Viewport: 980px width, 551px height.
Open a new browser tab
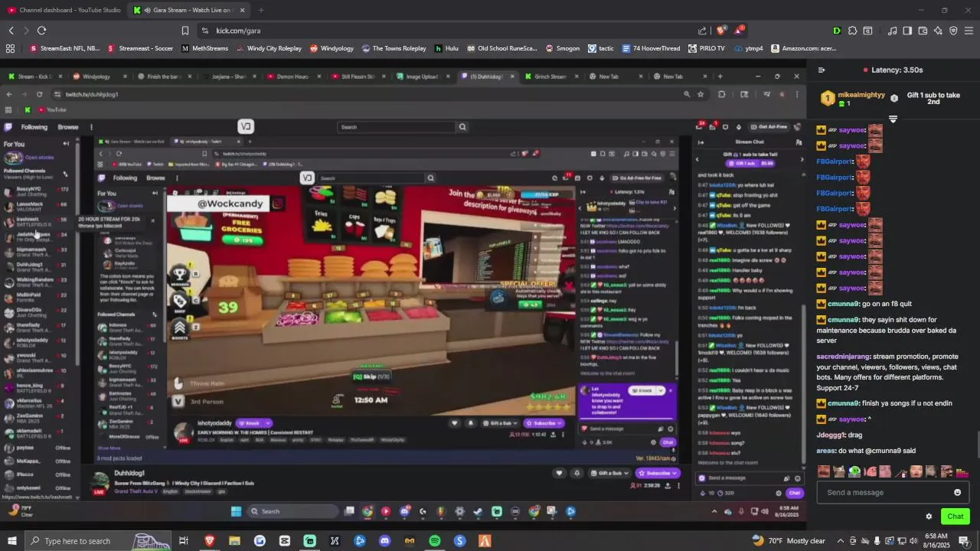tap(261, 10)
